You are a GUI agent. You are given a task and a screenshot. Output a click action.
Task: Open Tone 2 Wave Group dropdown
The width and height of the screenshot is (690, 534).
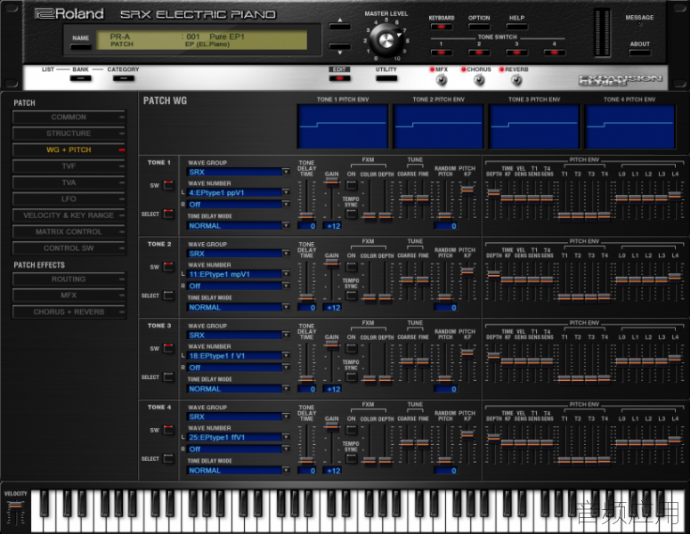(x=238, y=254)
